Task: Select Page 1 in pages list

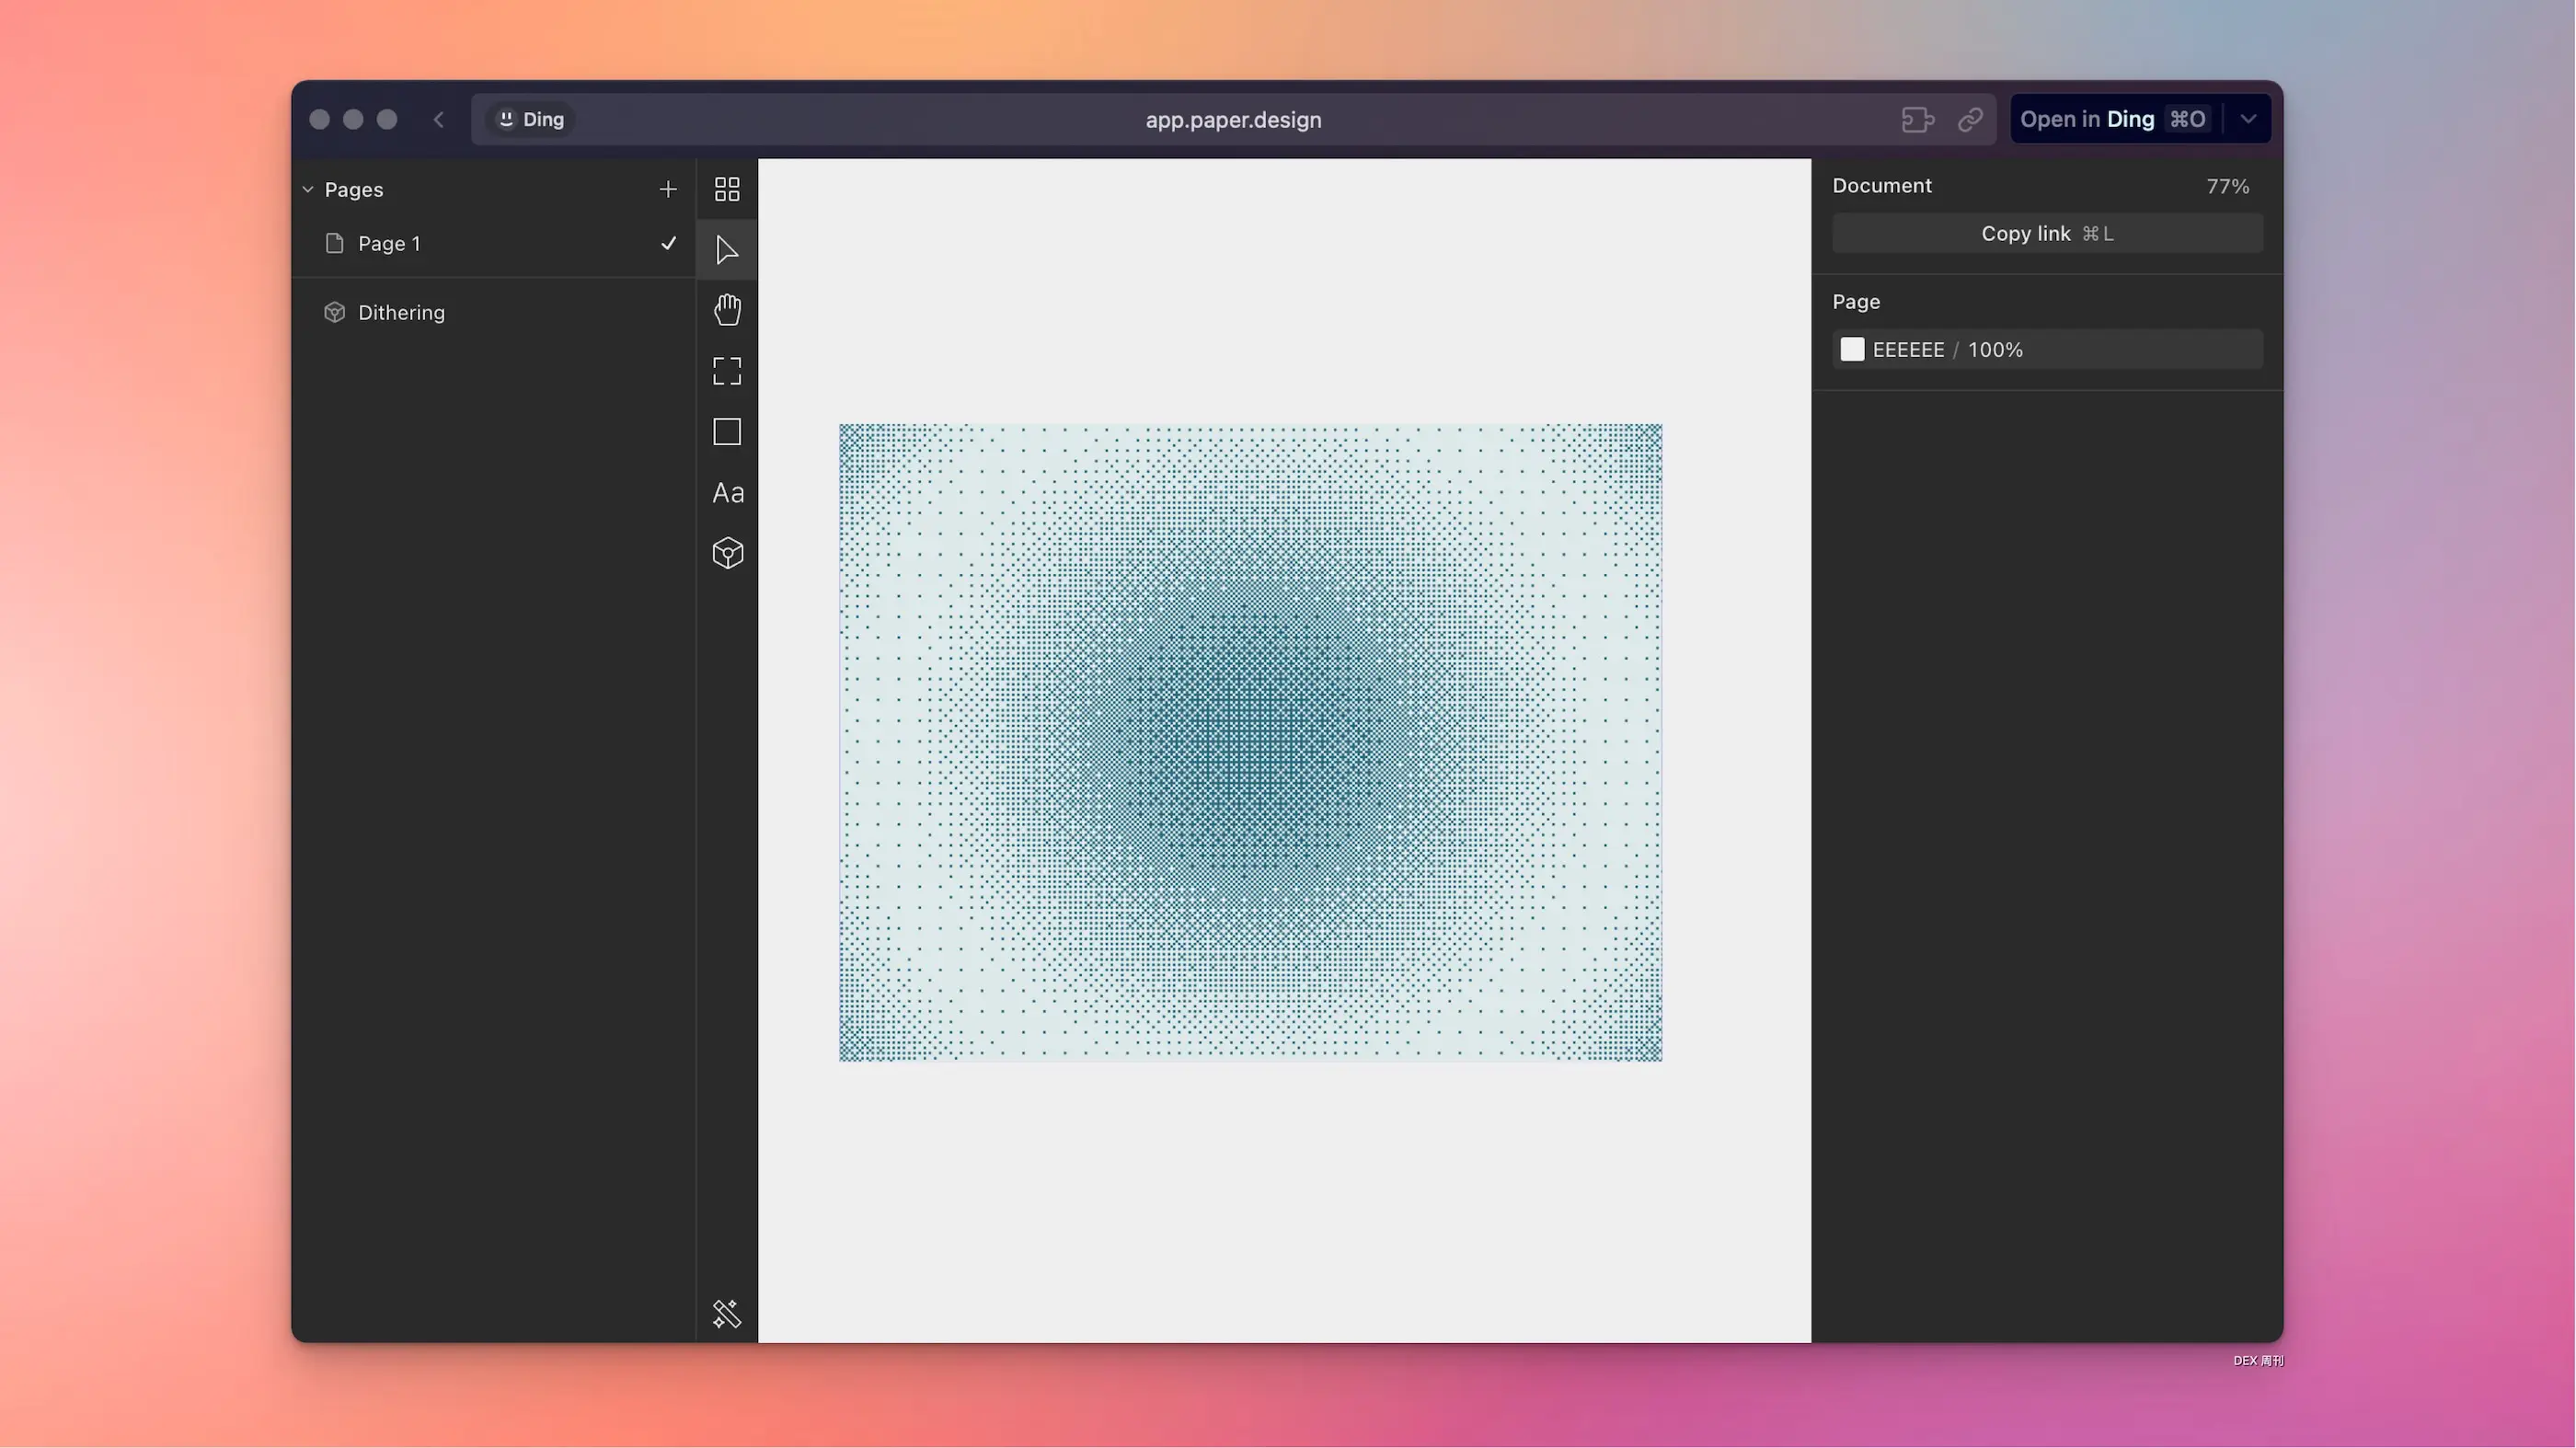Action: pos(390,244)
